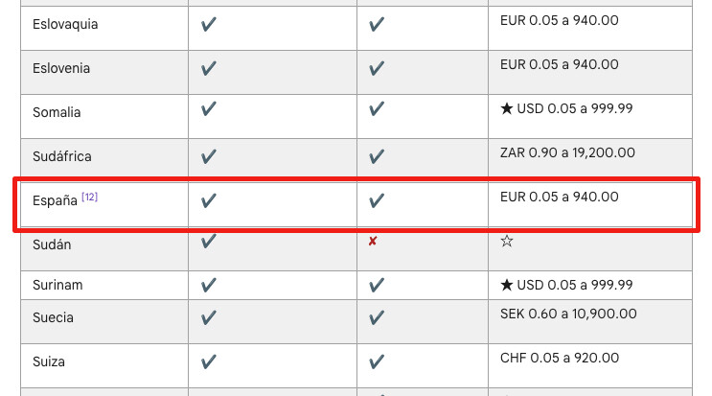Click the ZAR 0.90 a 19,200.00 value
712x396 pixels.
pyautogui.click(x=567, y=152)
